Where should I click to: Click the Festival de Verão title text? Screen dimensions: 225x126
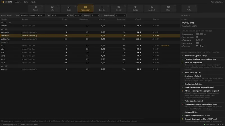coord(217,2)
